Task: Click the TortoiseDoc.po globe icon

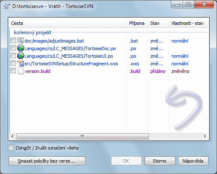Action: pyautogui.click(x=21, y=48)
